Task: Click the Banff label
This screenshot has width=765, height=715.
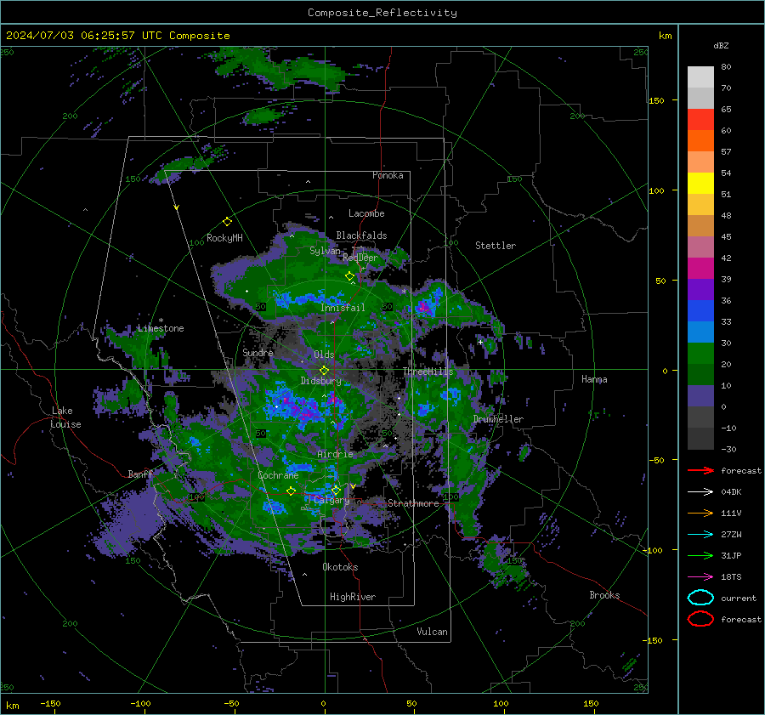Action: tap(140, 474)
